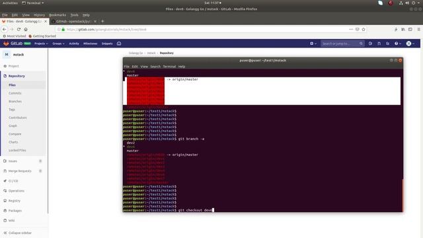Open the user avatar dropdown
The width and height of the screenshot is (423, 238).
pyautogui.click(x=410, y=44)
